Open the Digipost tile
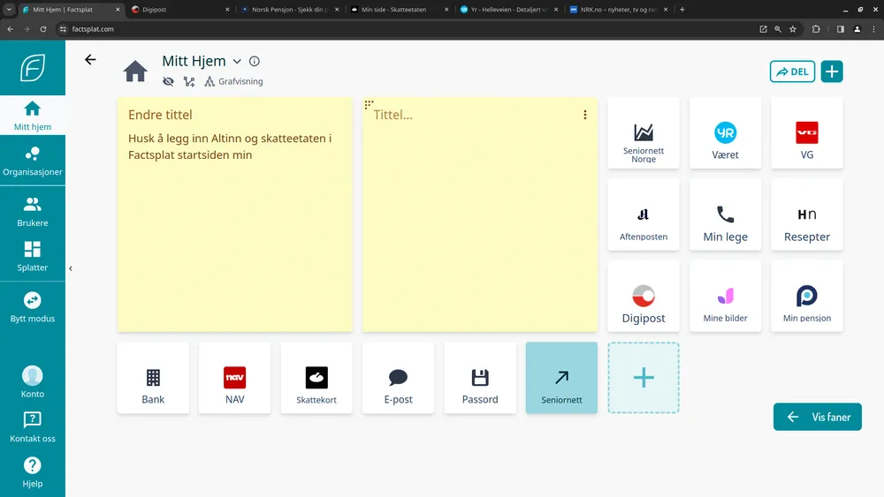This screenshot has height=497, width=884. [643, 296]
